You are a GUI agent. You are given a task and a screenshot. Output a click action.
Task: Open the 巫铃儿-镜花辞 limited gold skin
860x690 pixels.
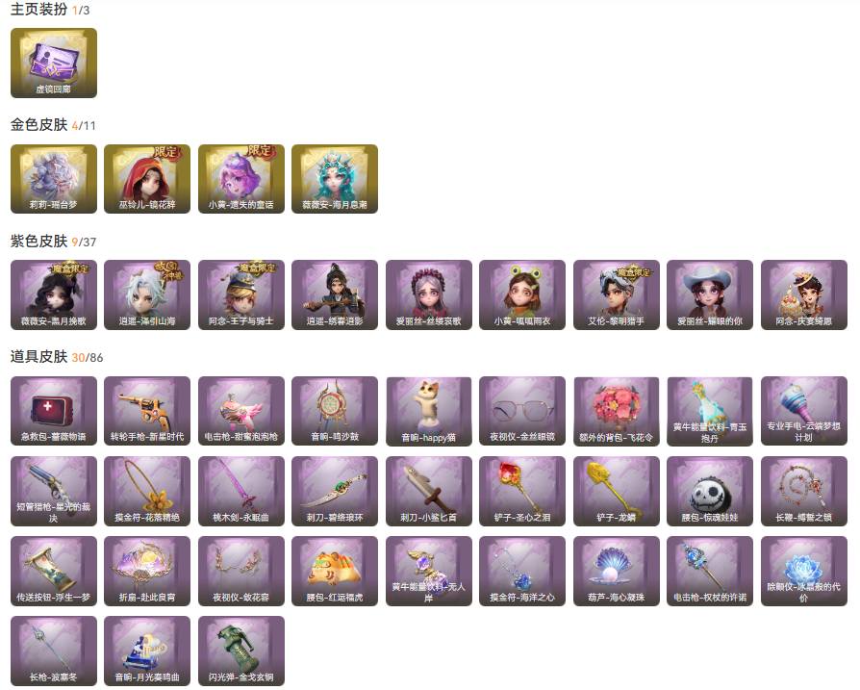[x=147, y=179]
